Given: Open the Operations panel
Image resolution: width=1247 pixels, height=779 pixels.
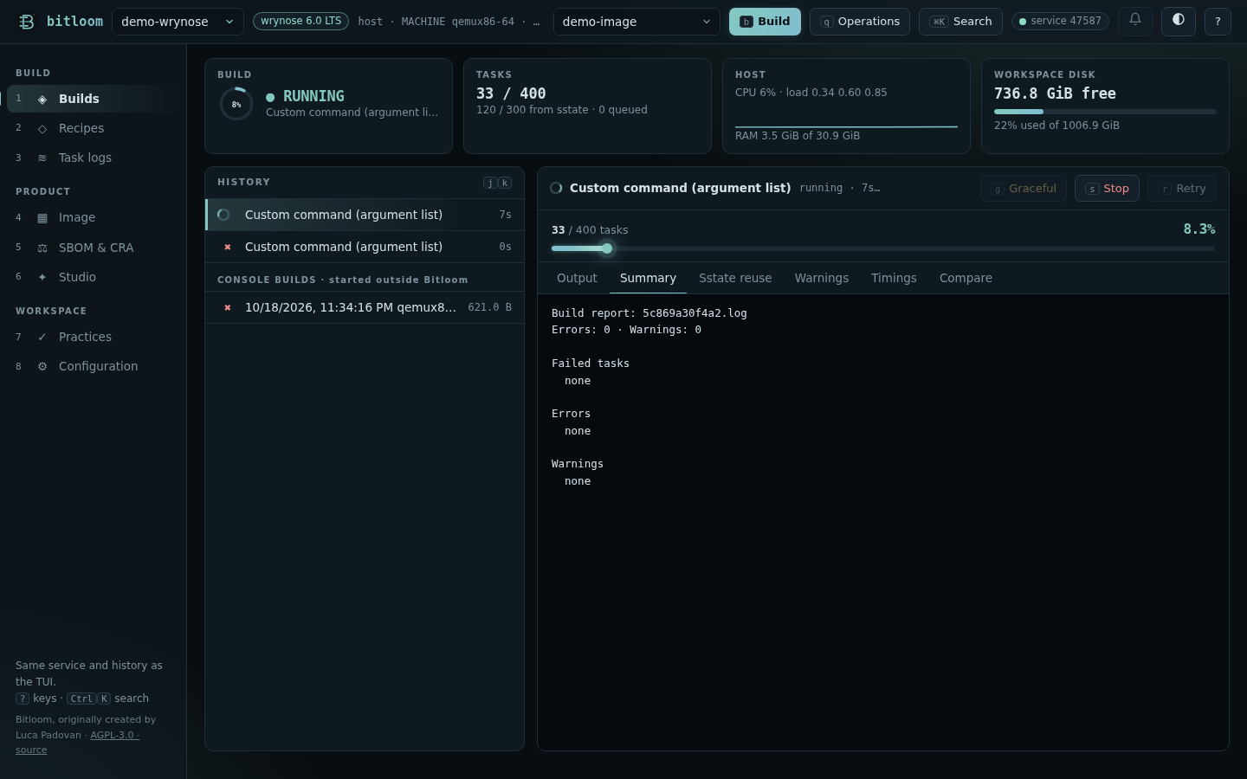Looking at the screenshot, I should tap(860, 22).
